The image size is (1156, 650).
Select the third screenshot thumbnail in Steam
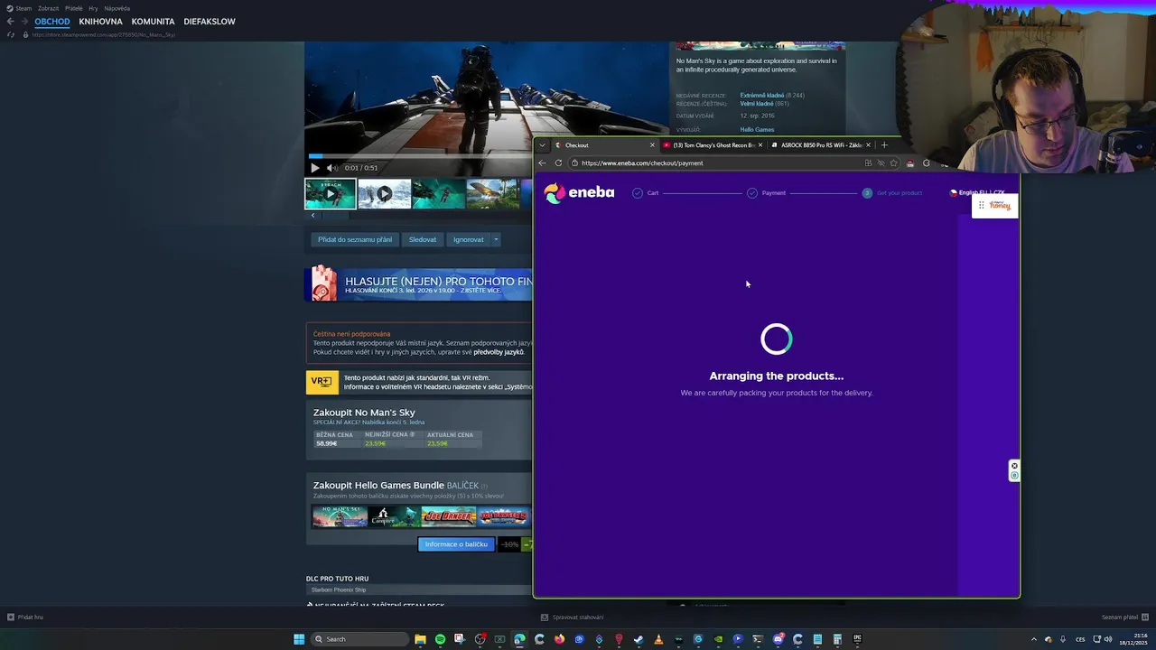click(x=439, y=193)
